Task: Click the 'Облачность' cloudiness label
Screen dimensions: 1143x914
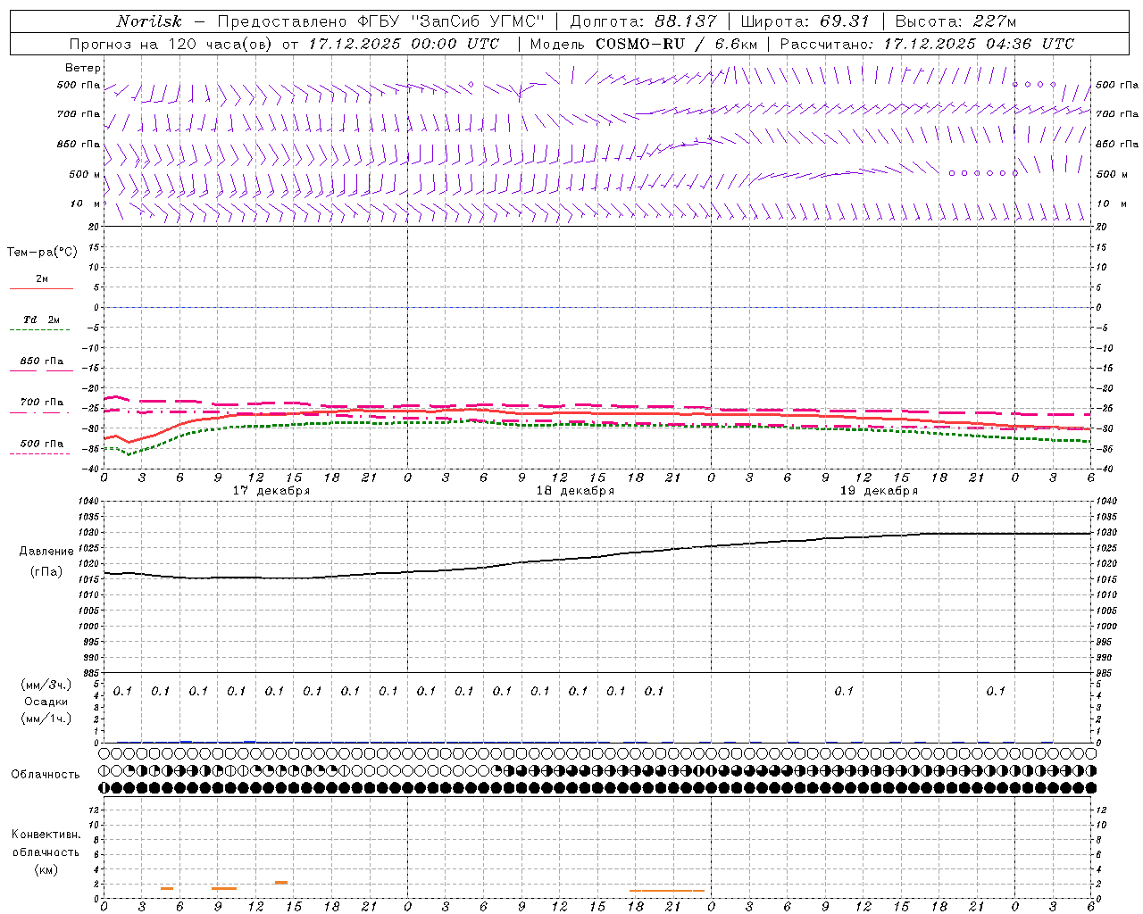Action: pyautogui.click(x=46, y=775)
